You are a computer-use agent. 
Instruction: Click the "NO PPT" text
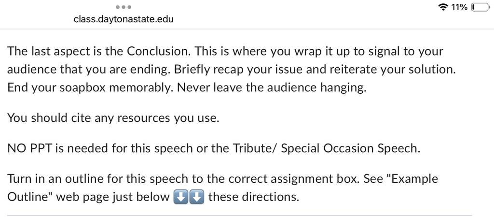pyautogui.click(x=30, y=148)
